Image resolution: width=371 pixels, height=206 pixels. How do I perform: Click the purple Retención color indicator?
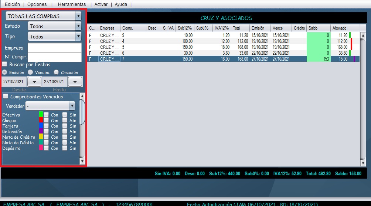[41, 131]
